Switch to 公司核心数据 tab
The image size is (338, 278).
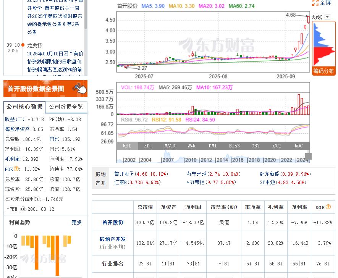pos(24,107)
